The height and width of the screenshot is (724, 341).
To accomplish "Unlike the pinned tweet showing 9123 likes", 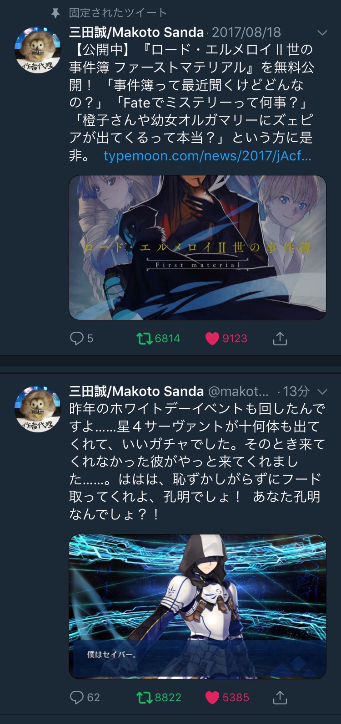I will 226,339.
